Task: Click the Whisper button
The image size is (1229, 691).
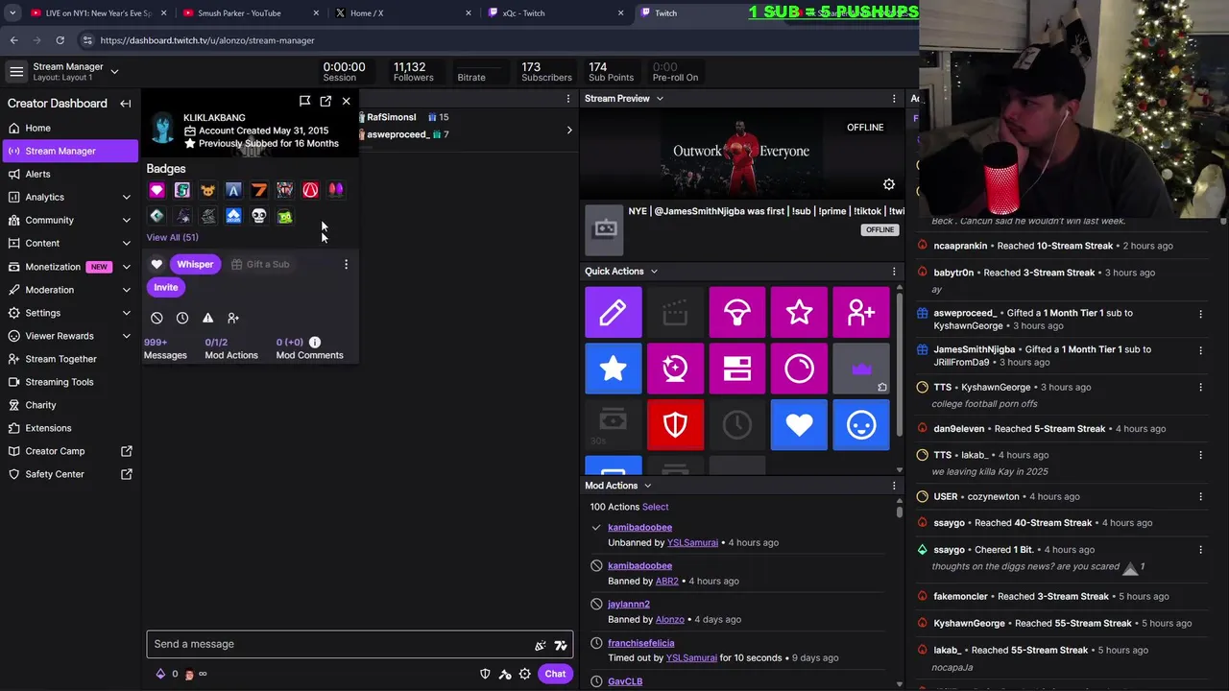Action: click(195, 264)
